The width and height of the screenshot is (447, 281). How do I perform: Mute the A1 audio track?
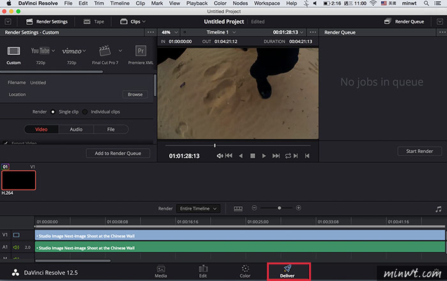coord(16,247)
